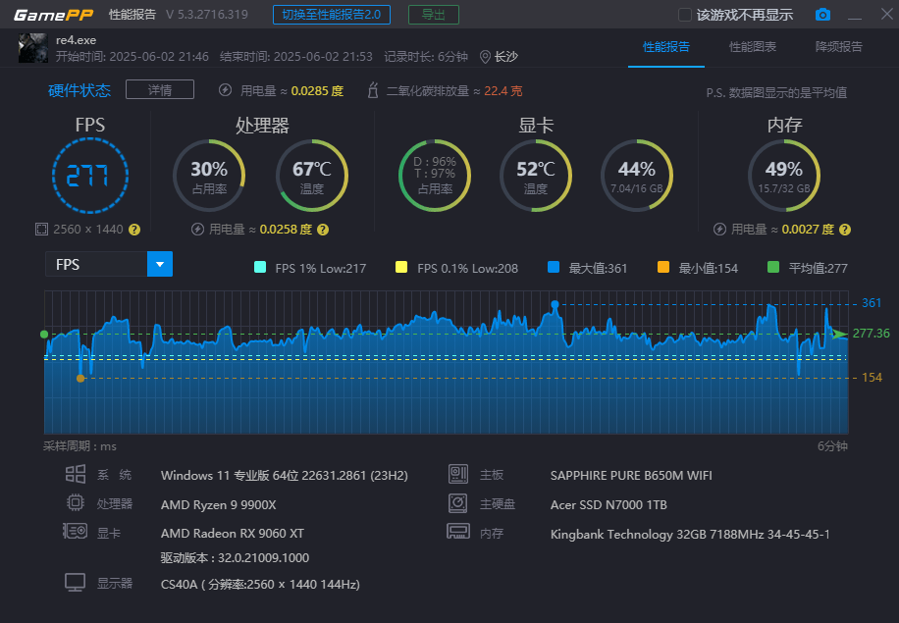Click the power icon beside 用电量 0.0285 度
Image resolution: width=899 pixels, height=623 pixels.
226,90
